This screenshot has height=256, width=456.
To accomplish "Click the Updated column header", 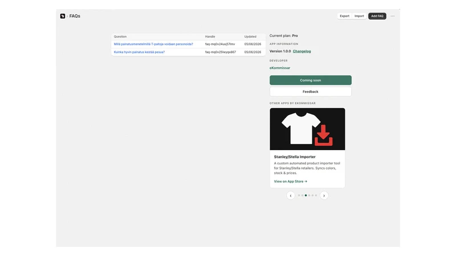I will point(250,36).
